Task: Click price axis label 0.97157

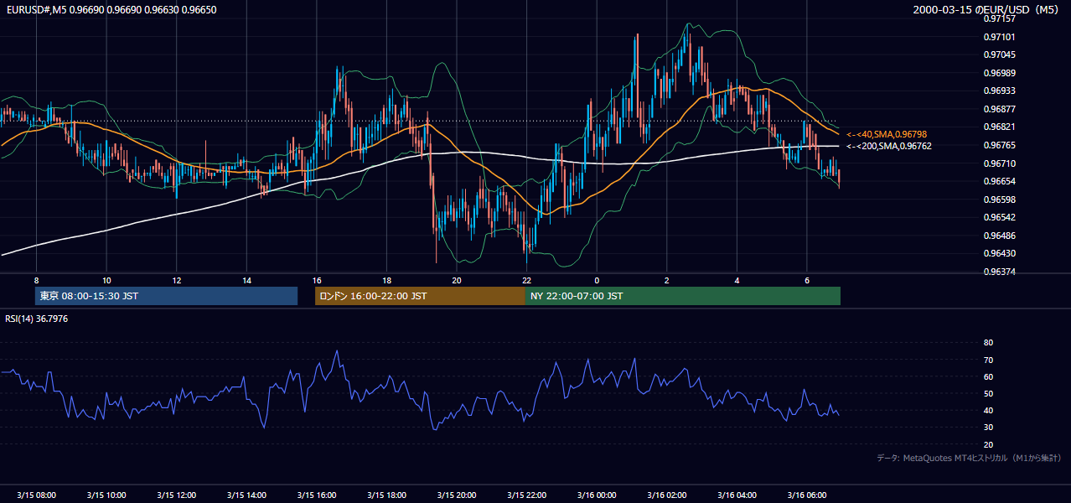Action: [1000, 18]
